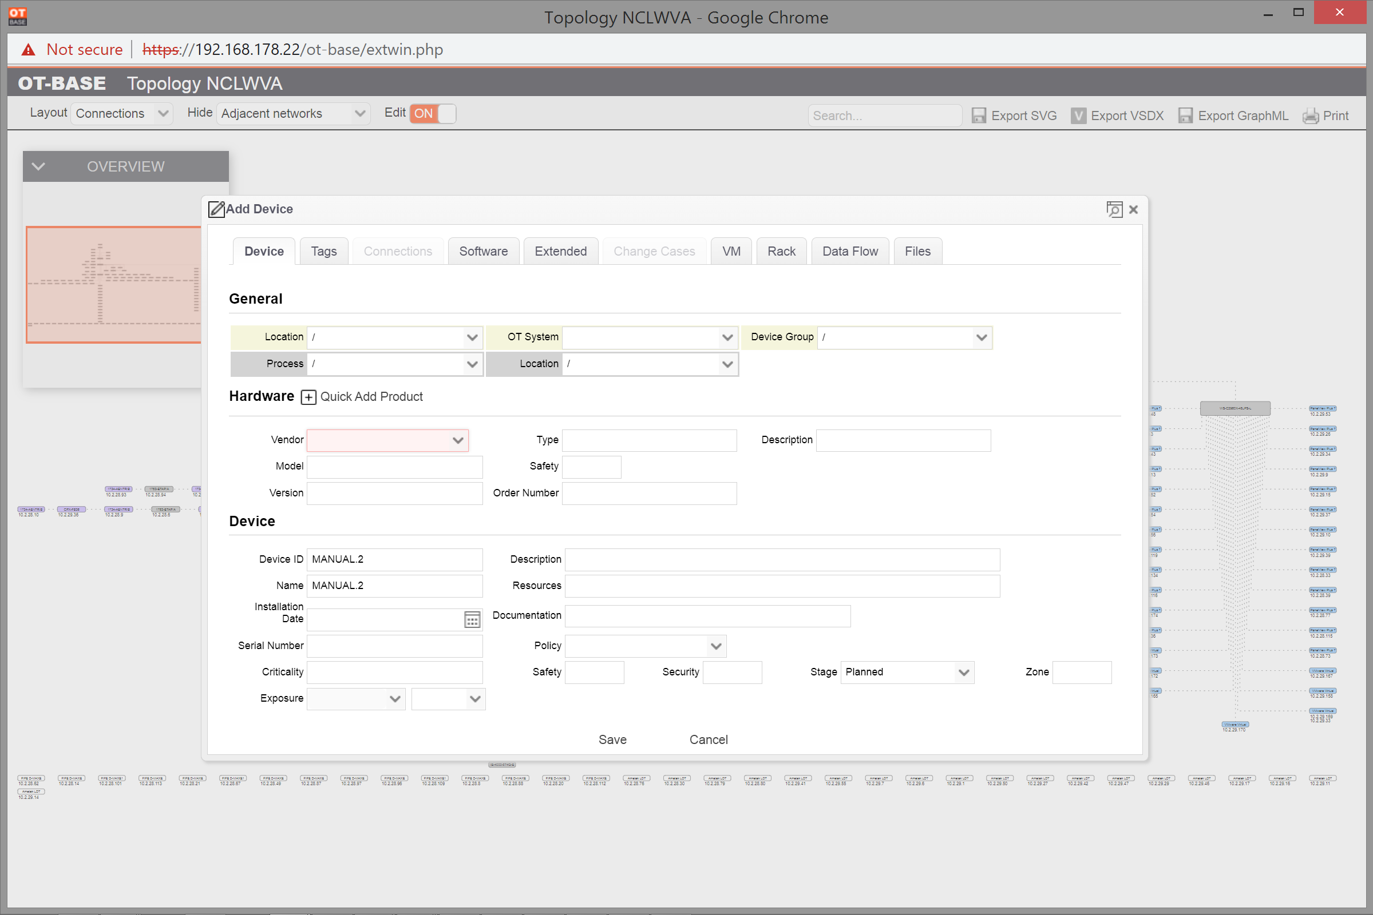Click the Version input field
The image size is (1373, 915).
pos(394,494)
